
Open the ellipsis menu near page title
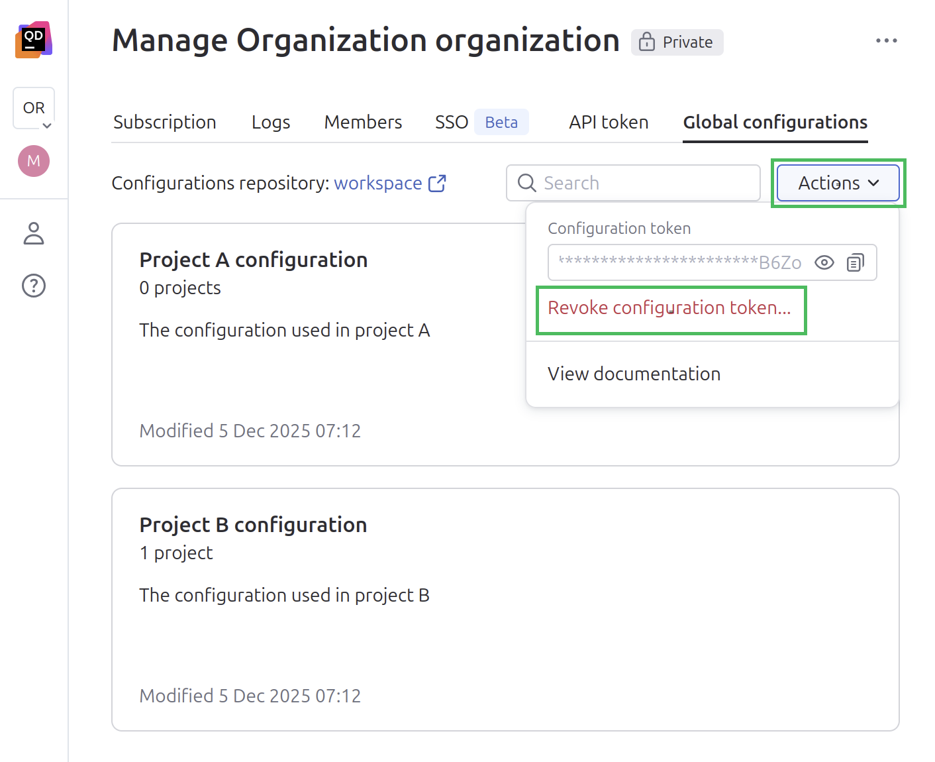[x=887, y=40]
